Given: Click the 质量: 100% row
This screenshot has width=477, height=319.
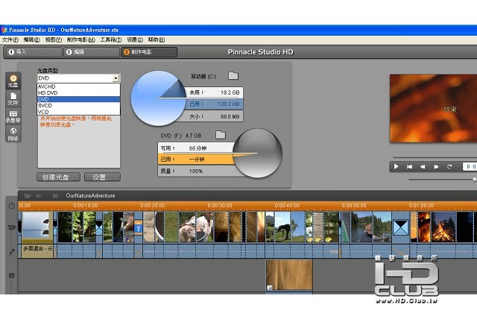Looking at the screenshot, I should (196, 171).
